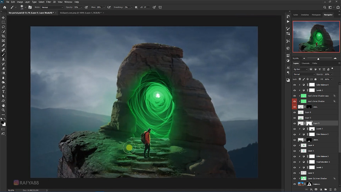
Task: Select the Zoom tool
Action: click(x=3, y=110)
